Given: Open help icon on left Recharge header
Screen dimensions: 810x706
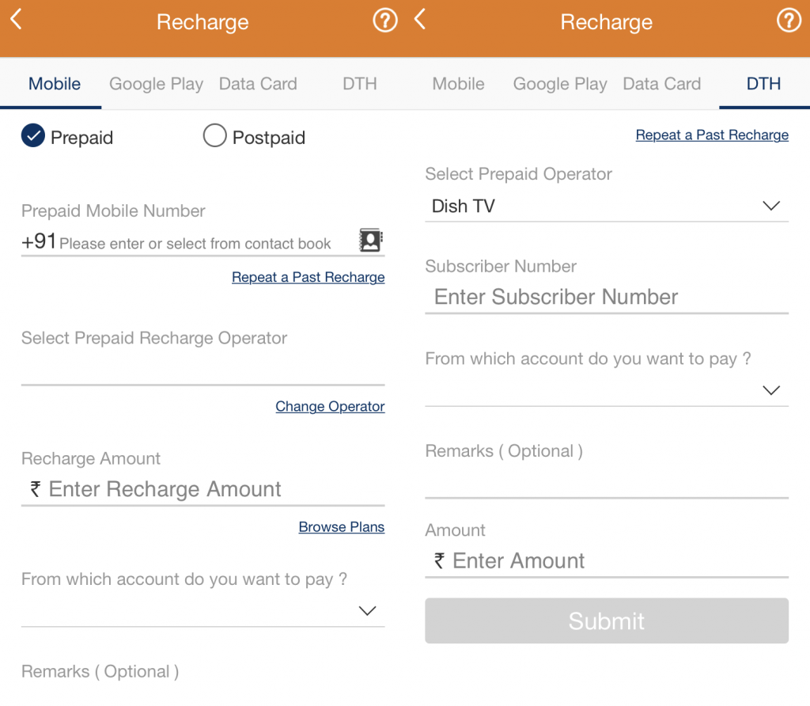Looking at the screenshot, I should 385,20.
